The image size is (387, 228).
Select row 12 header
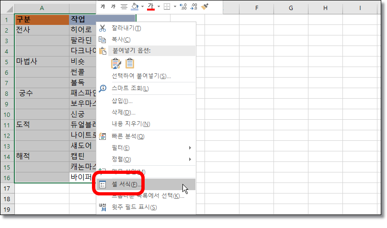tap(7, 136)
